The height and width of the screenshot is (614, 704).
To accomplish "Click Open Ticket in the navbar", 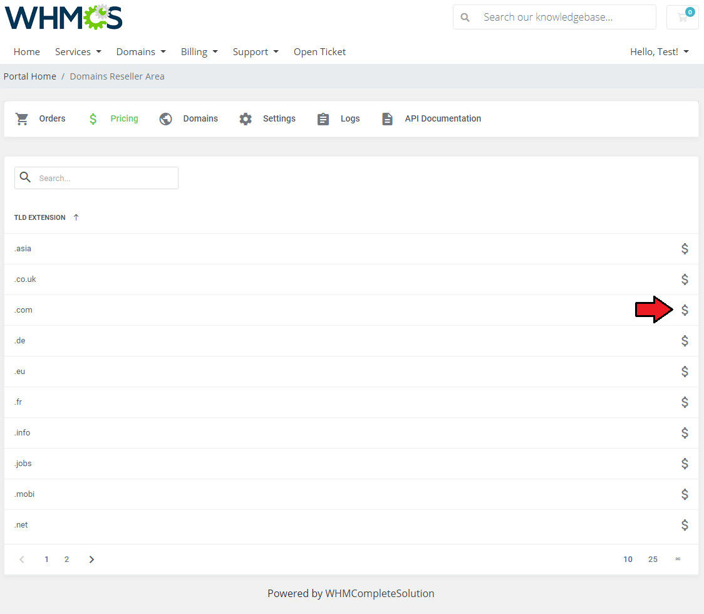I will pos(319,51).
